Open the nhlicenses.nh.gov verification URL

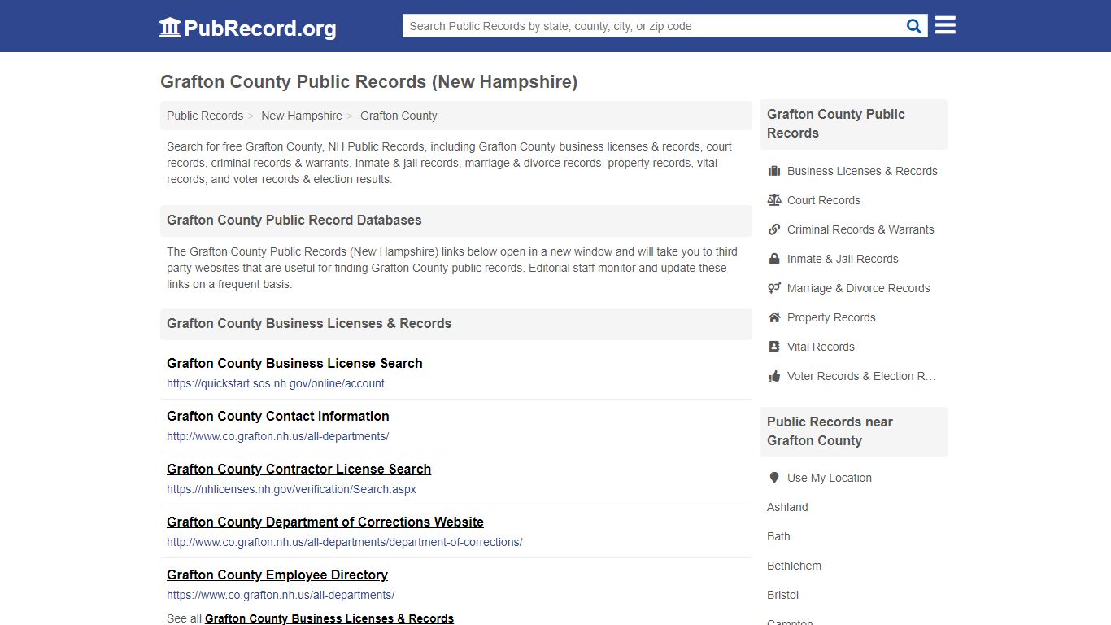(291, 489)
